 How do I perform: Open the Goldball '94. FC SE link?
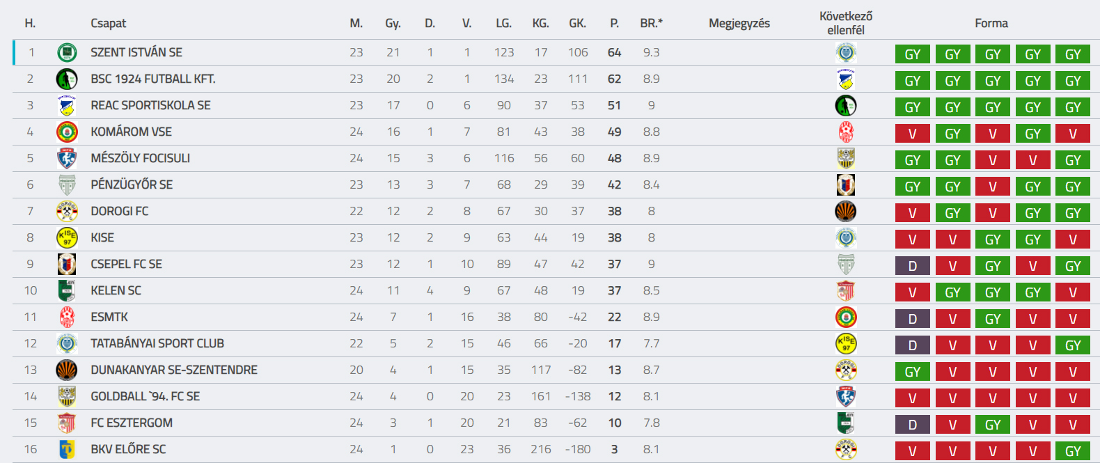[146, 396]
